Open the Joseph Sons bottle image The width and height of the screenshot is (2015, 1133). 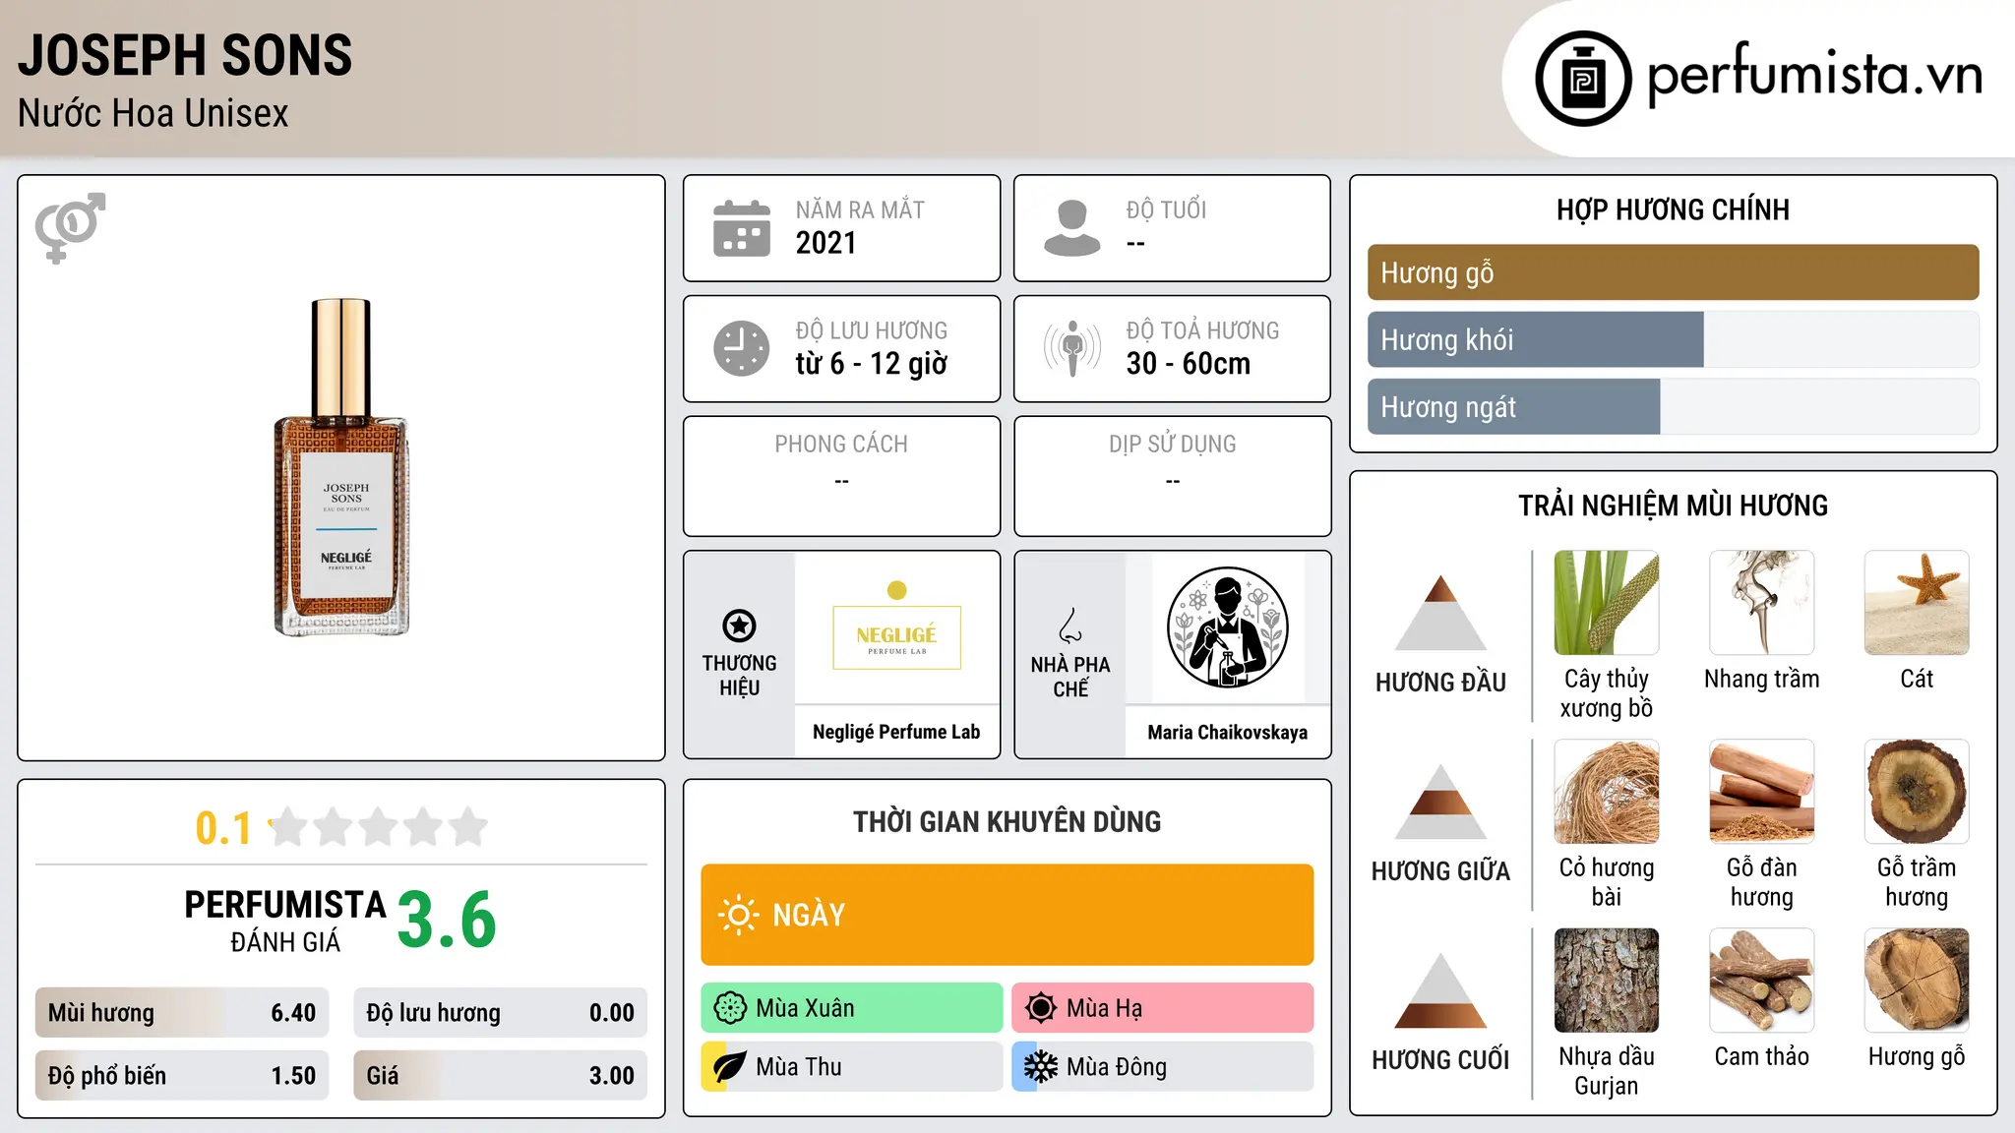pos(341,467)
